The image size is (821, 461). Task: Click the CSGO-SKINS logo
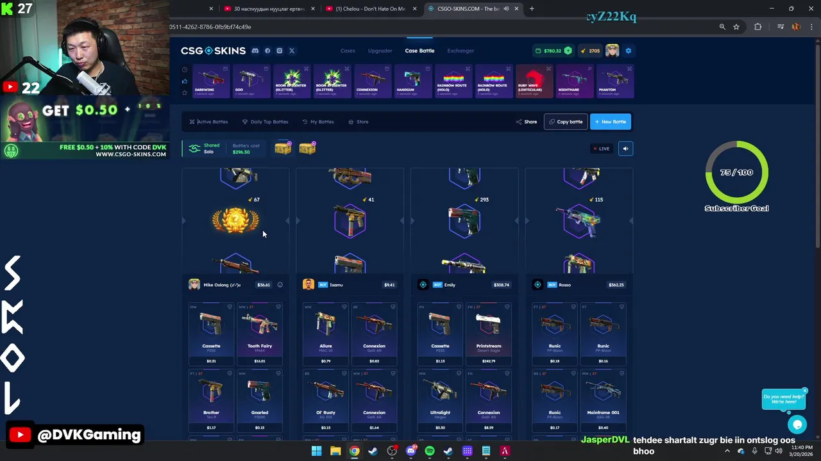(213, 51)
